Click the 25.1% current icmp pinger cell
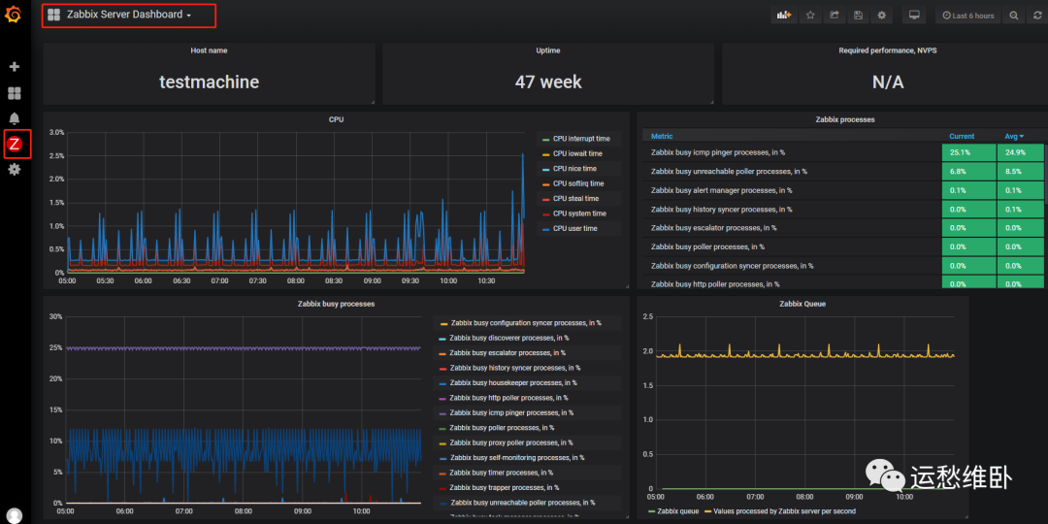The width and height of the screenshot is (1048, 524). (x=969, y=152)
